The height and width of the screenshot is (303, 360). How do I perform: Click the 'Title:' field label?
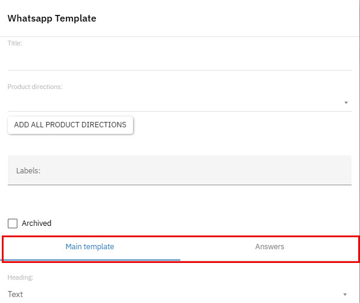pos(15,43)
